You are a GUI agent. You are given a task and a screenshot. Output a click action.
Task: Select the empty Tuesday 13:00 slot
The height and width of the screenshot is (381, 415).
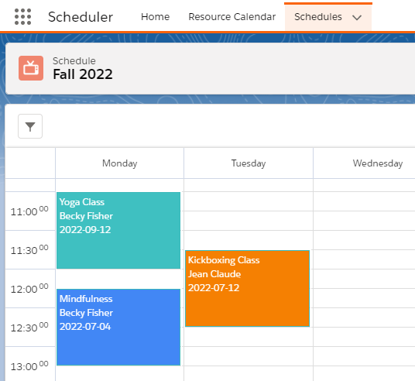click(249, 364)
